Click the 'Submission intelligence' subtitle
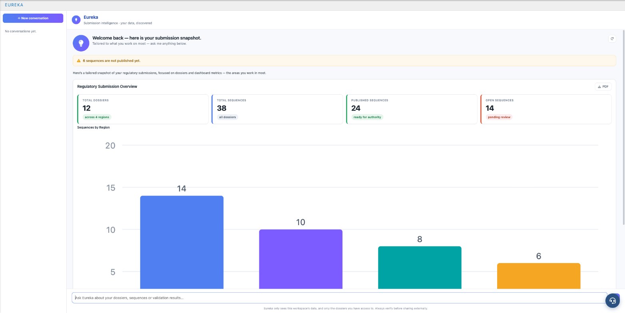The height and width of the screenshot is (313, 625). pyautogui.click(x=117, y=23)
